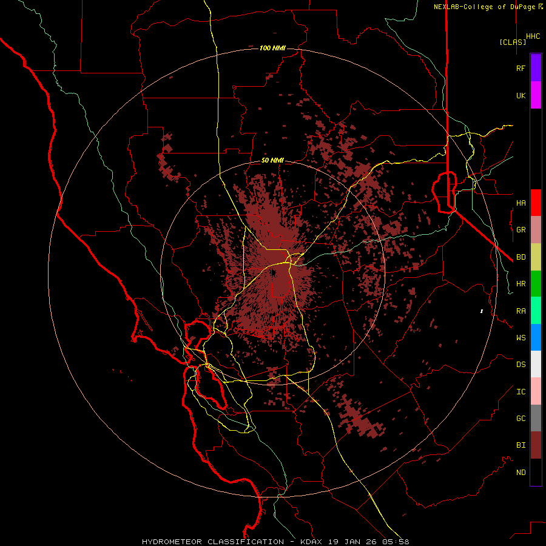546x546 pixels.
Task: Click the HR green legend swatch
Action: [x=536, y=284]
